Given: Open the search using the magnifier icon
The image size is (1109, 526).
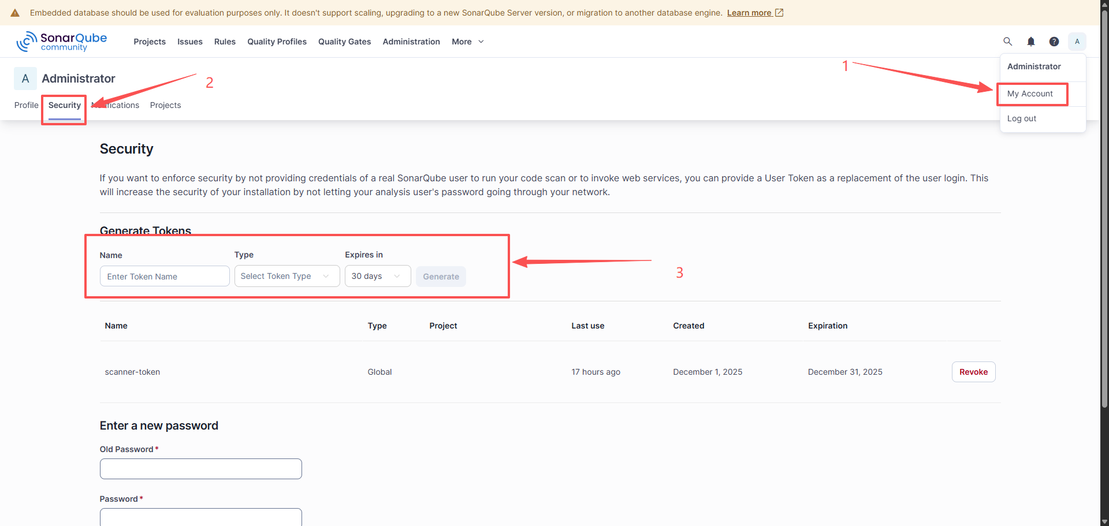Looking at the screenshot, I should click(x=1007, y=41).
